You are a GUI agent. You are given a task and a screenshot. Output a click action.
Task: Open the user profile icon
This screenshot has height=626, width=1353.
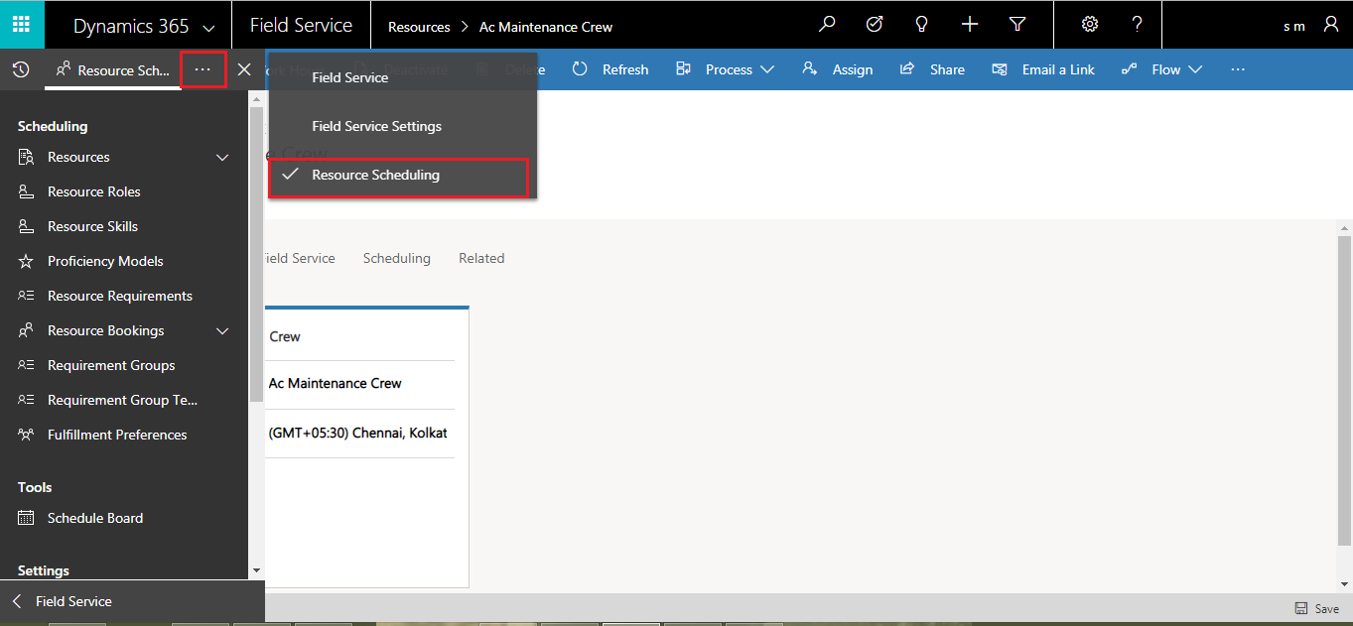(x=1331, y=25)
